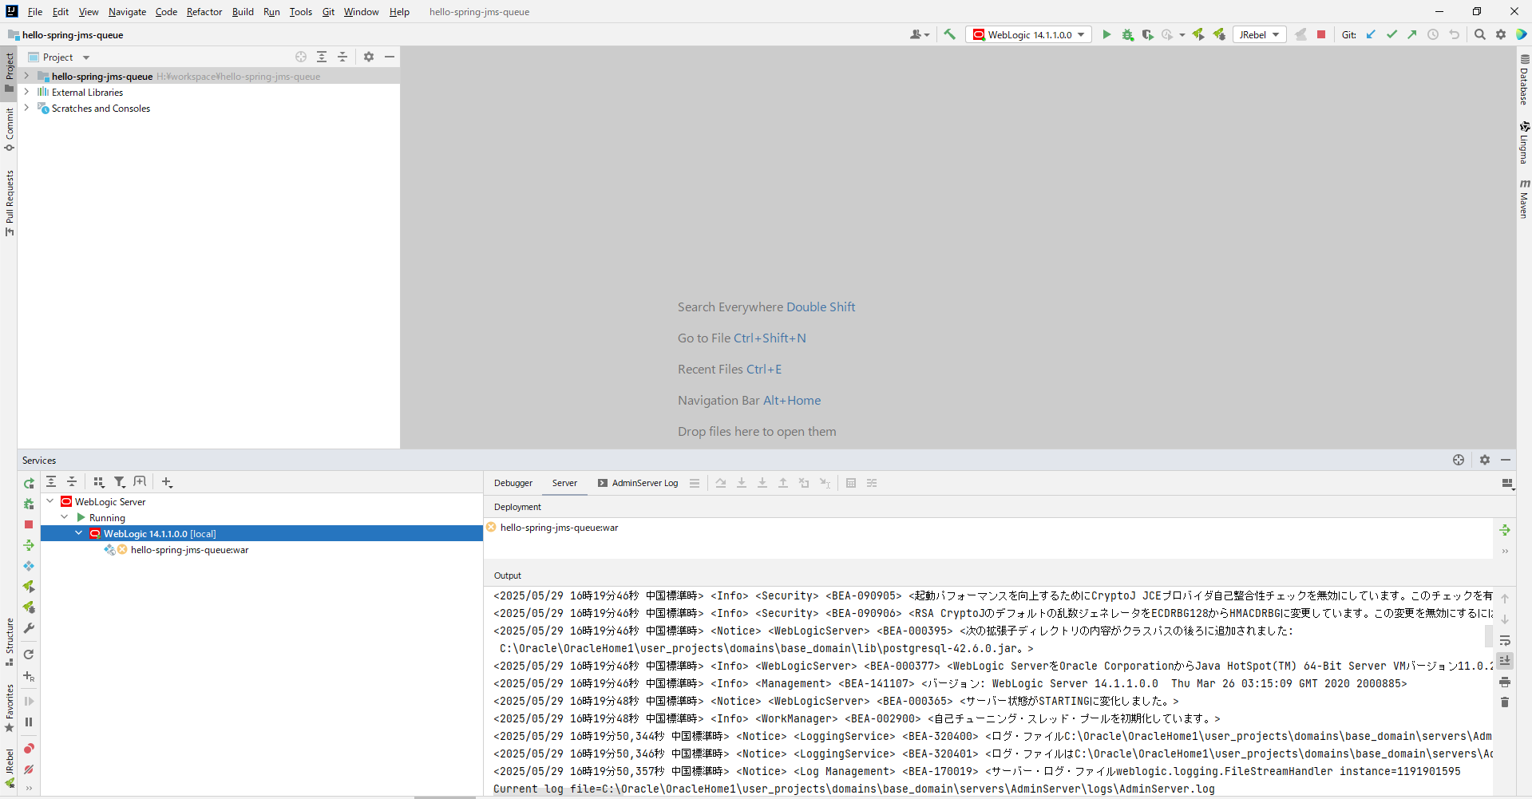Select hello-spring-jms-queue:war in Deployment list
Screen dimensions: 1532x799
pos(559,528)
